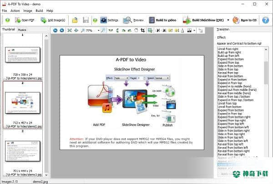Switch to the Transition tab
Image resolution: width=273 pixels, height=184 pixels.
click(x=223, y=30)
